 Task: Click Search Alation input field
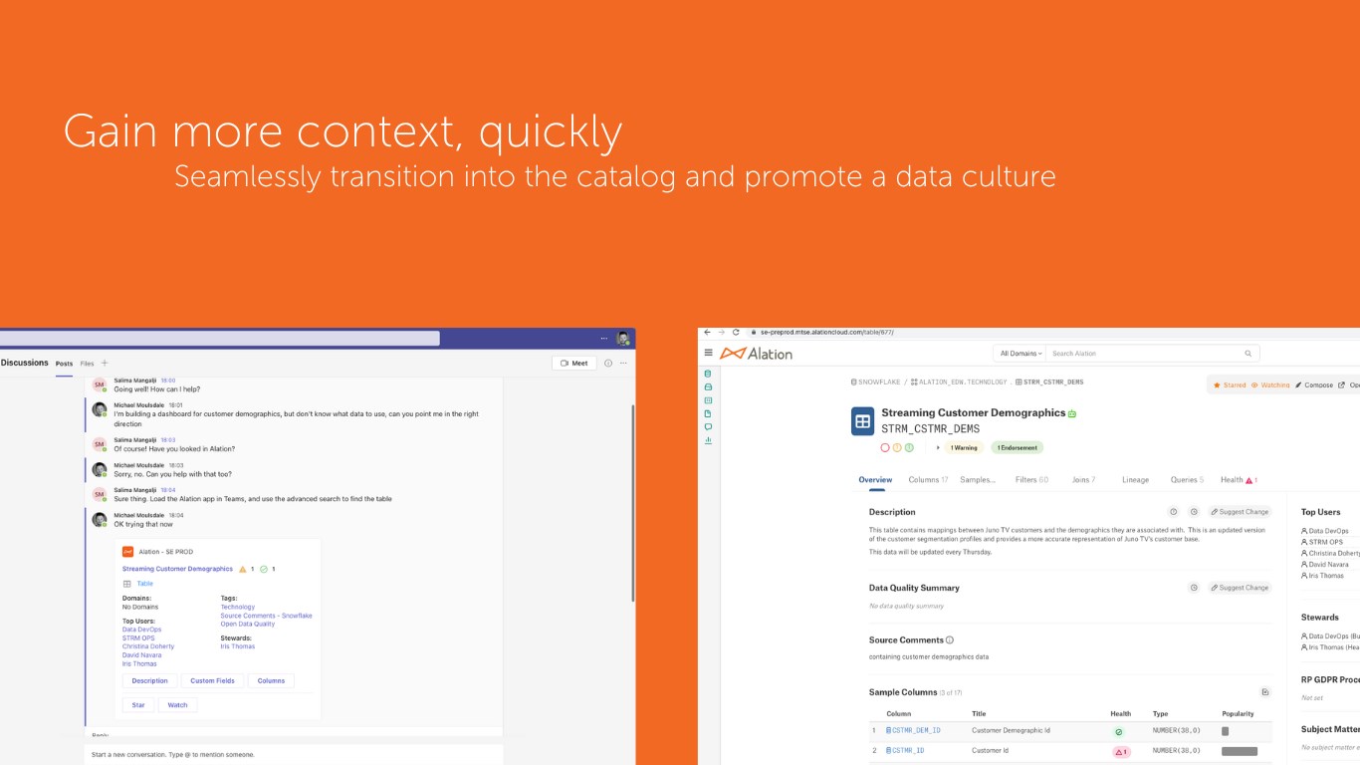1145,354
